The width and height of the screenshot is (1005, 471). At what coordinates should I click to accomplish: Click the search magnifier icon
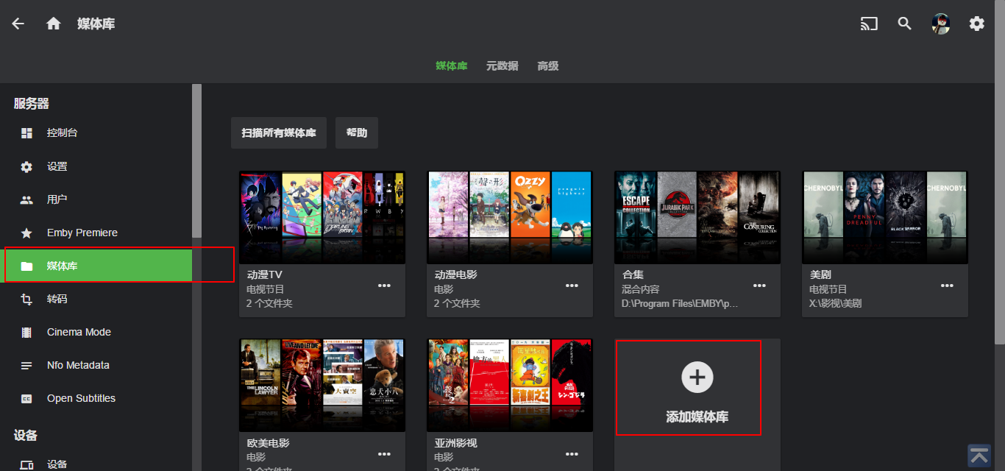(905, 24)
